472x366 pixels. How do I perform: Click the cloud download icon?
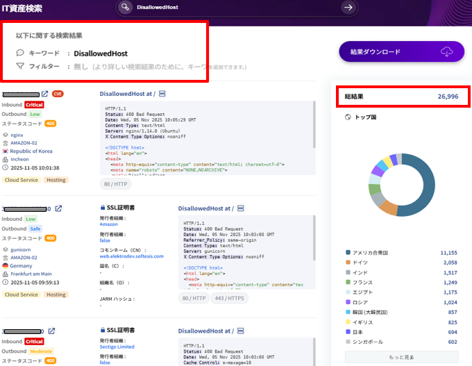[x=447, y=51]
